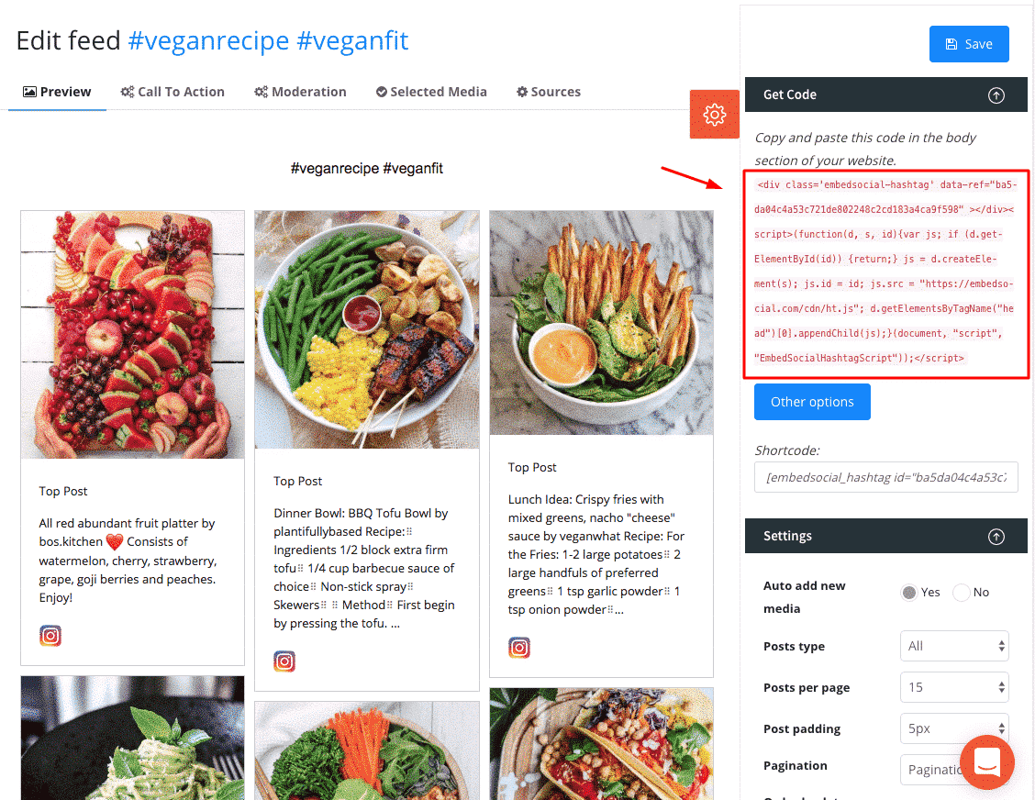Open the orange chat support bubble
This screenshot has width=1035, height=800.
click(986, 761)
